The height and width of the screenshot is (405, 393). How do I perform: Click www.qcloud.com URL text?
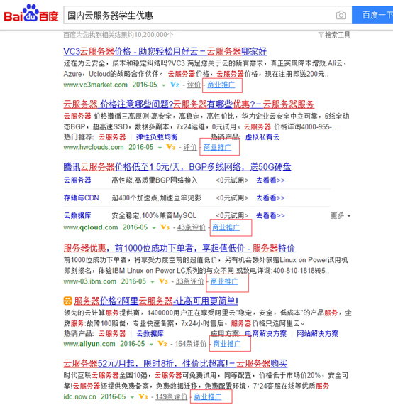91,227
